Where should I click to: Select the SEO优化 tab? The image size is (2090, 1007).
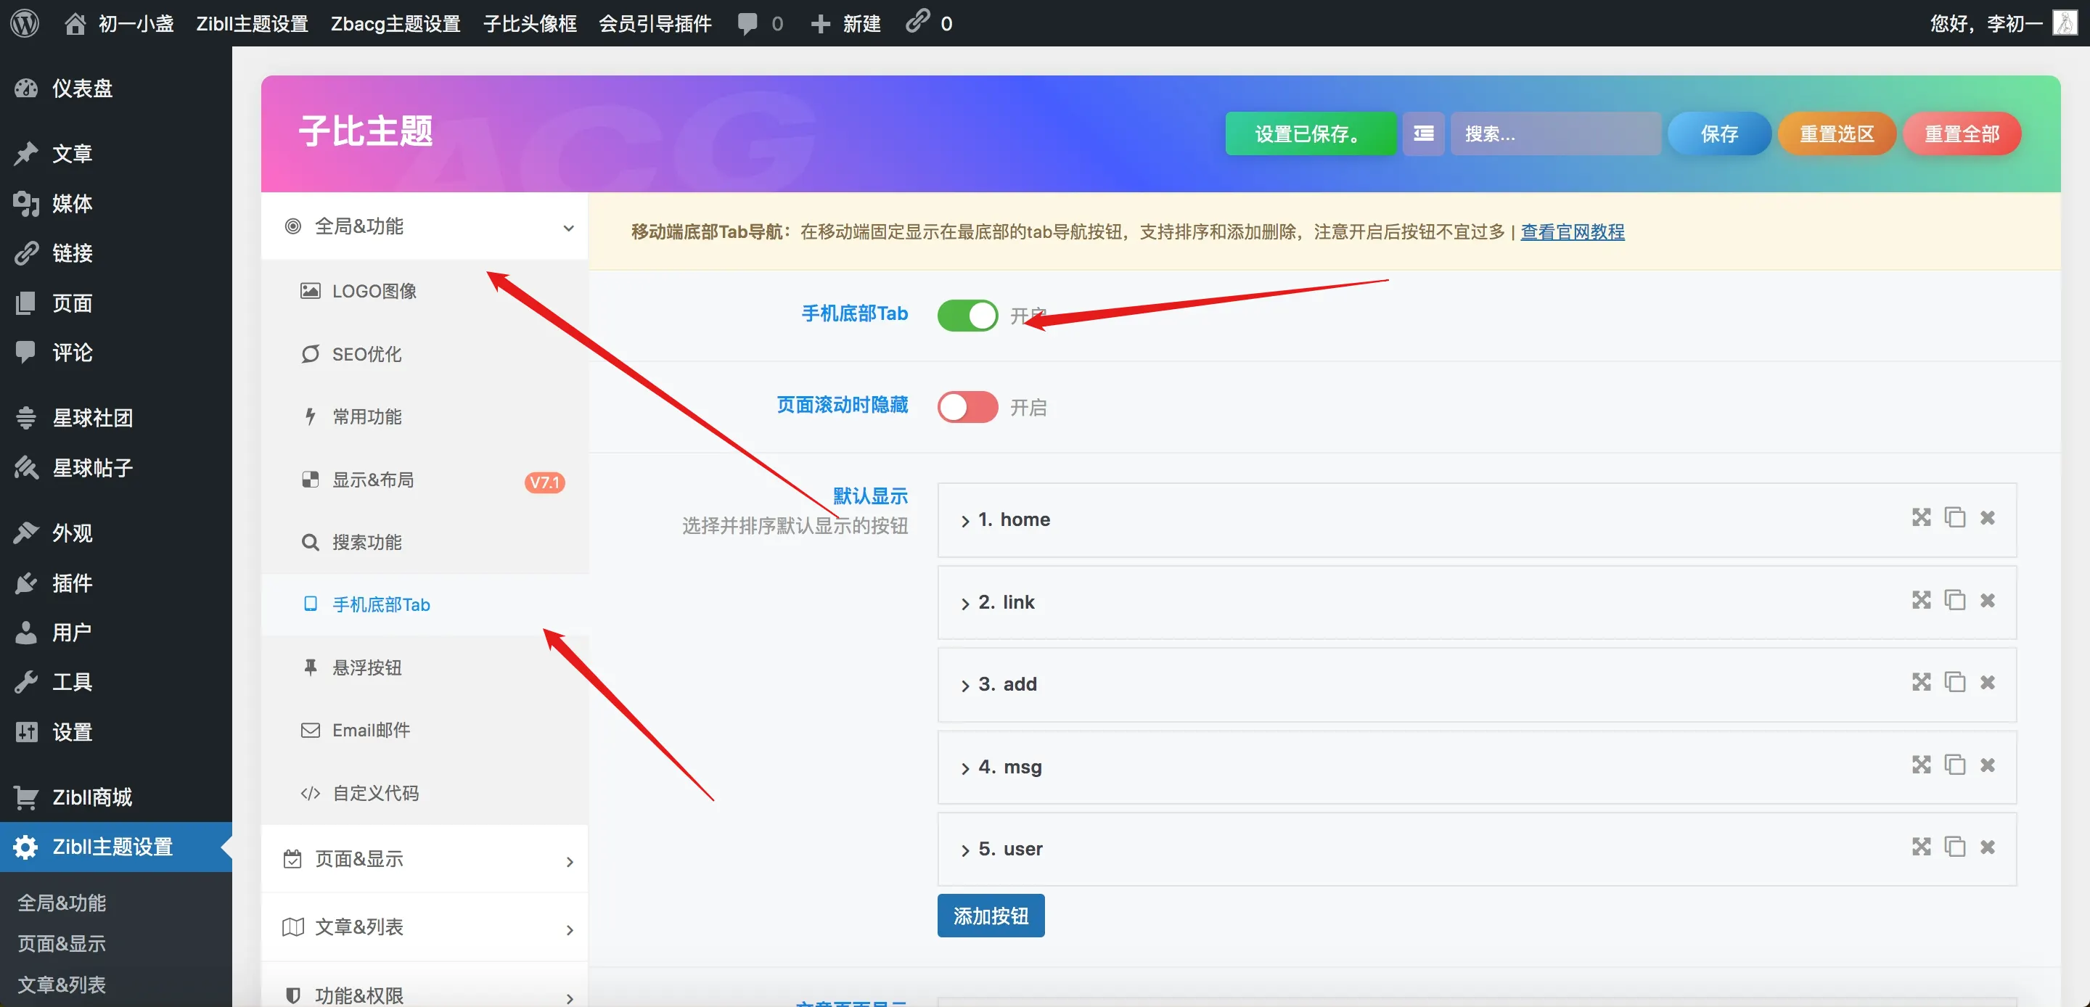tap(425, 355)
